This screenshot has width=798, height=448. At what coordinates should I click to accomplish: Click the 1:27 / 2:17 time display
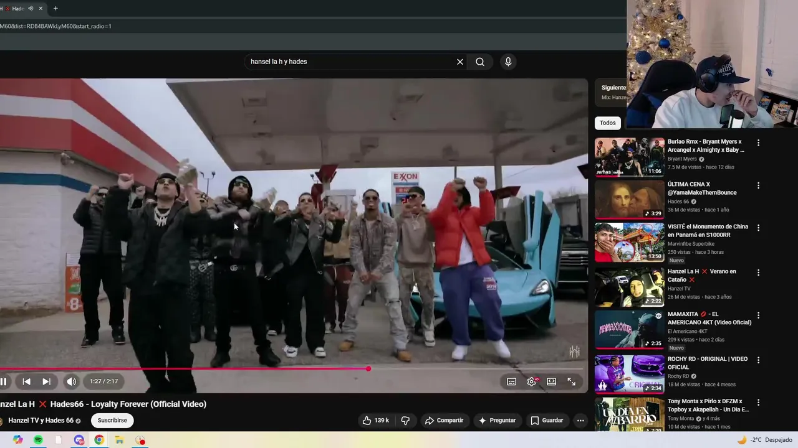[103, 381]
